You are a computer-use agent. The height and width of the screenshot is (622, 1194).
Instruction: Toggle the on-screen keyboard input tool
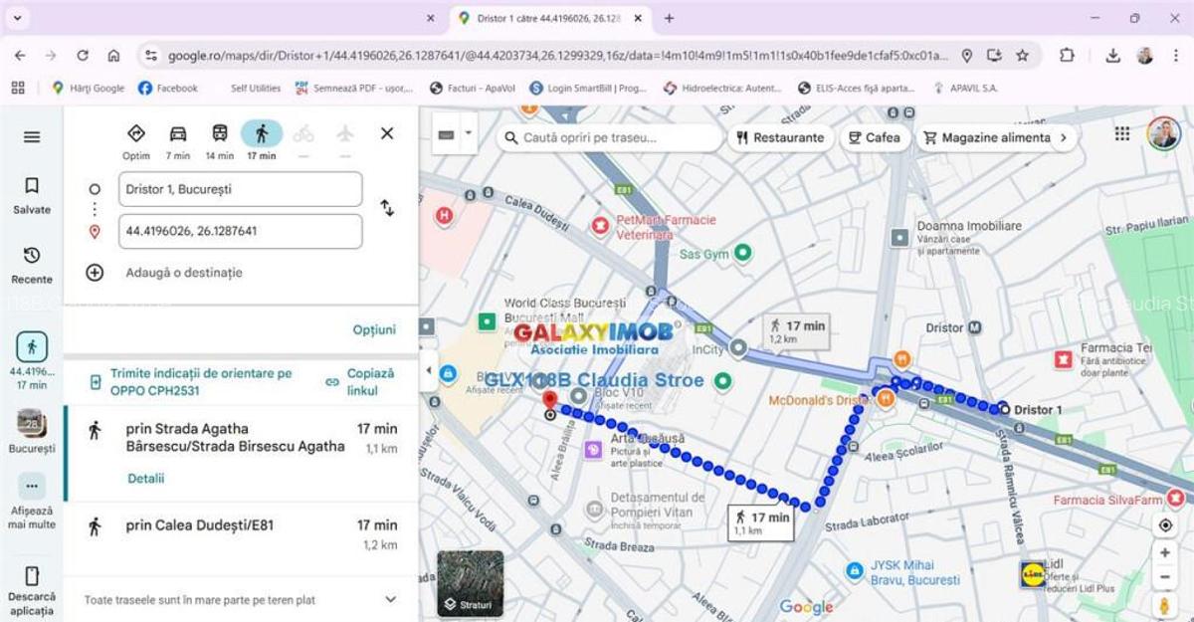445,135
